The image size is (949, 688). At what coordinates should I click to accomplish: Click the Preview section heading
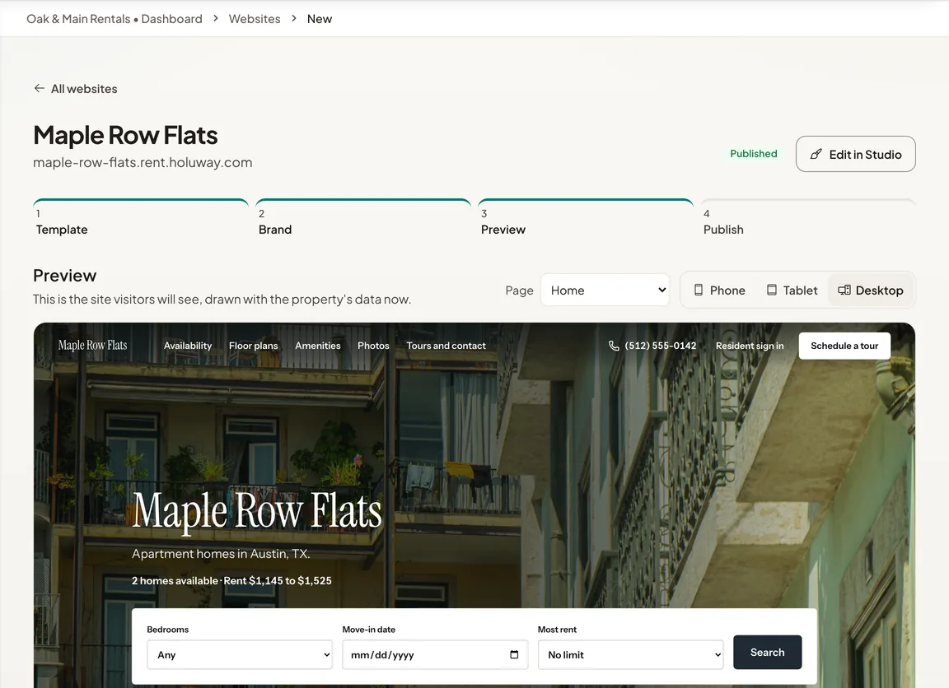[65, 276]
